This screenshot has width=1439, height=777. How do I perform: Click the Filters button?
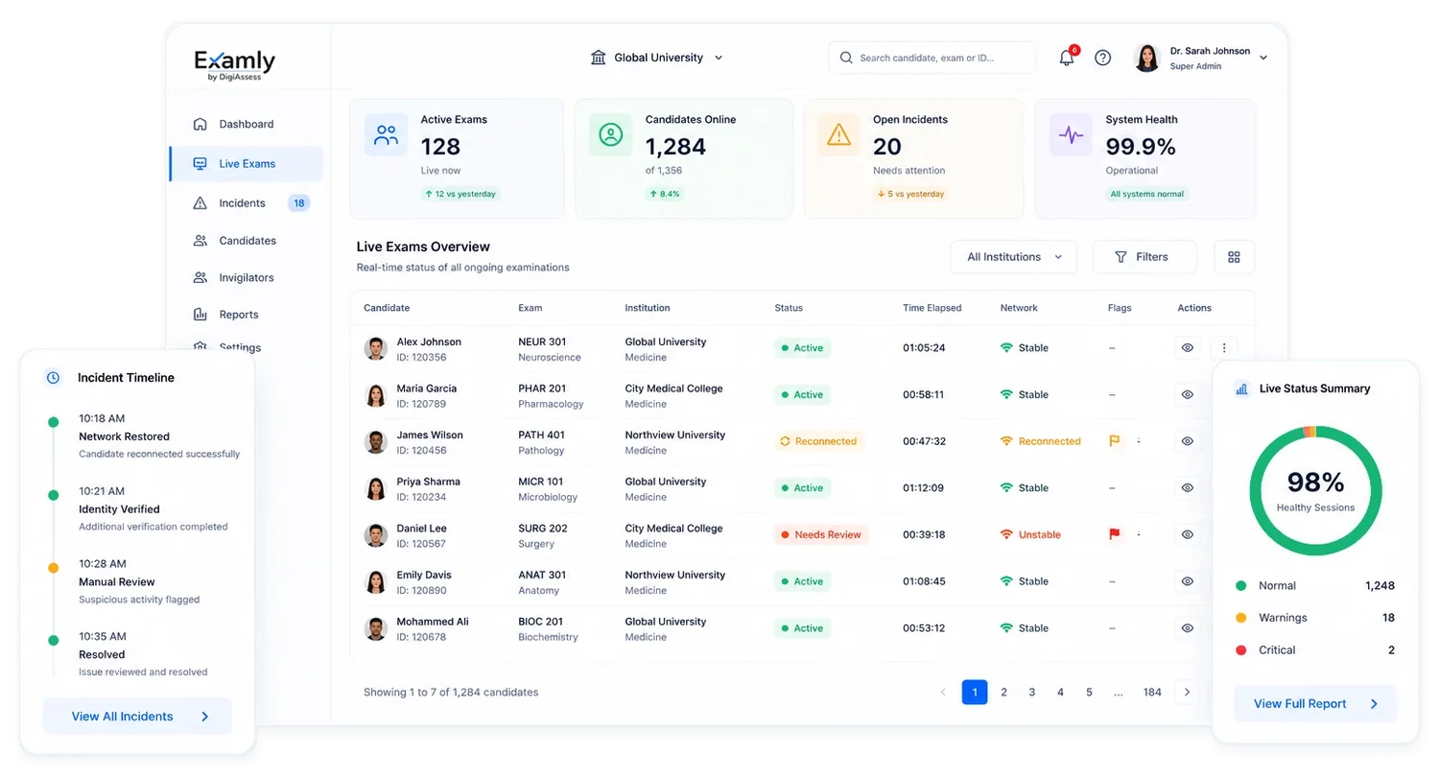[1144, 257]
